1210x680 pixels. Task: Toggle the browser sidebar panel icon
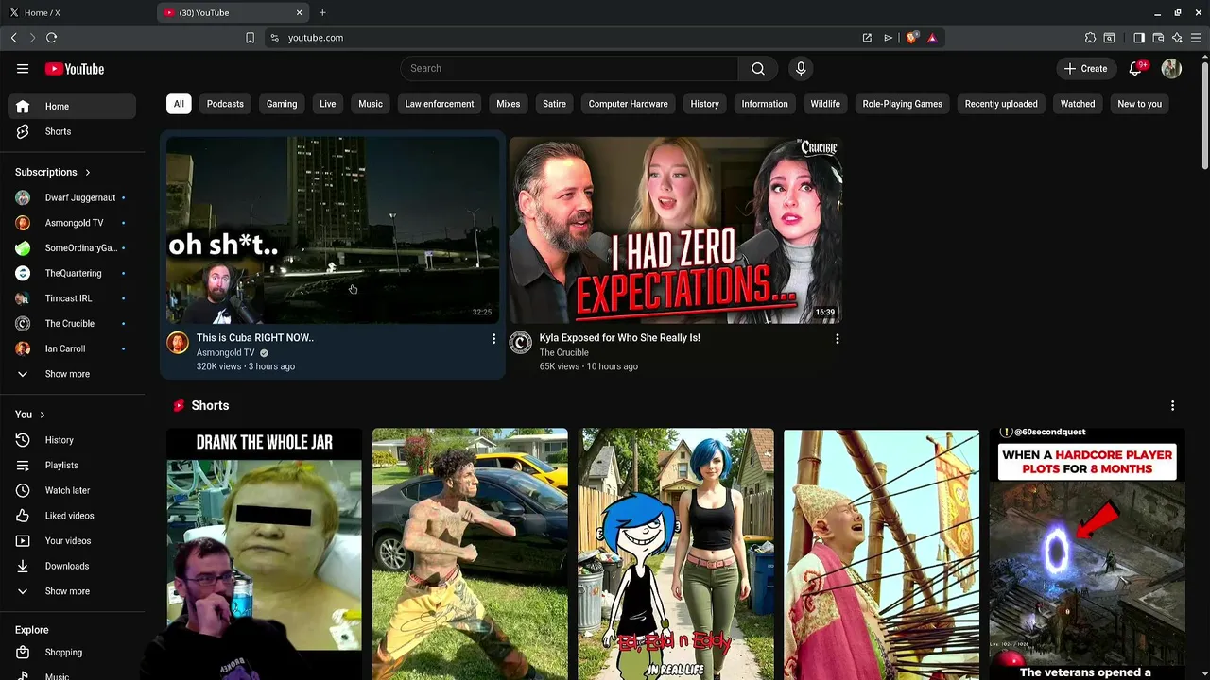point(1139,38)
